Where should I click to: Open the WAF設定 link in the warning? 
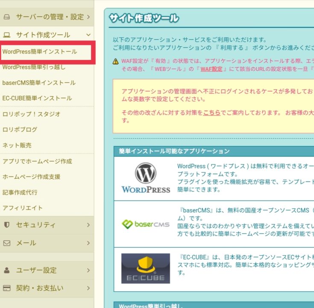[x=211, y=69]
